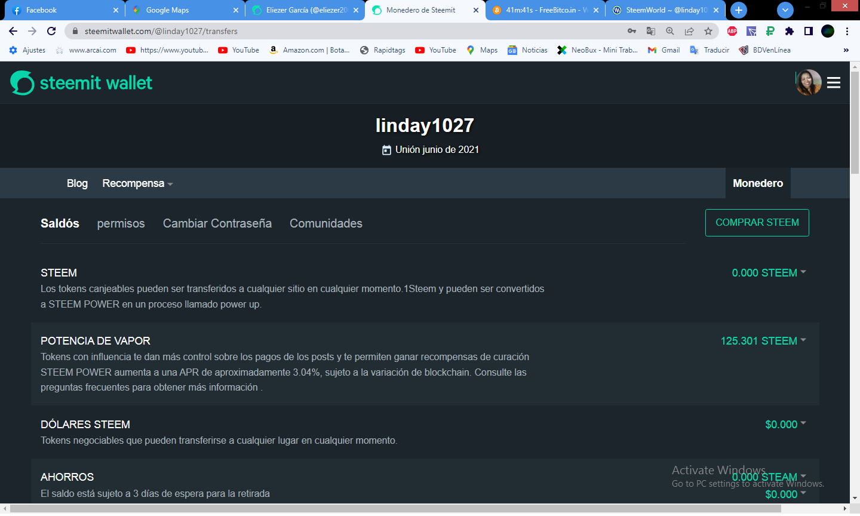Open the Noticias bookmark

click(x=527, y=50)
